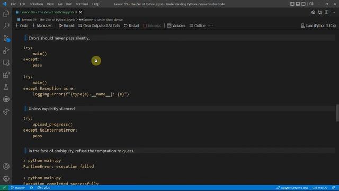This screenshot has height=191, width=339.
Task: Split the editor to the right
Action: pyautogui.click(x=326, y=12)
